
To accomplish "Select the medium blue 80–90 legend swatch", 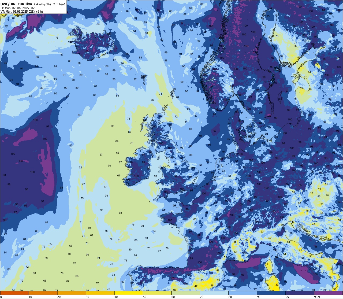I will [x=243, y=293].
